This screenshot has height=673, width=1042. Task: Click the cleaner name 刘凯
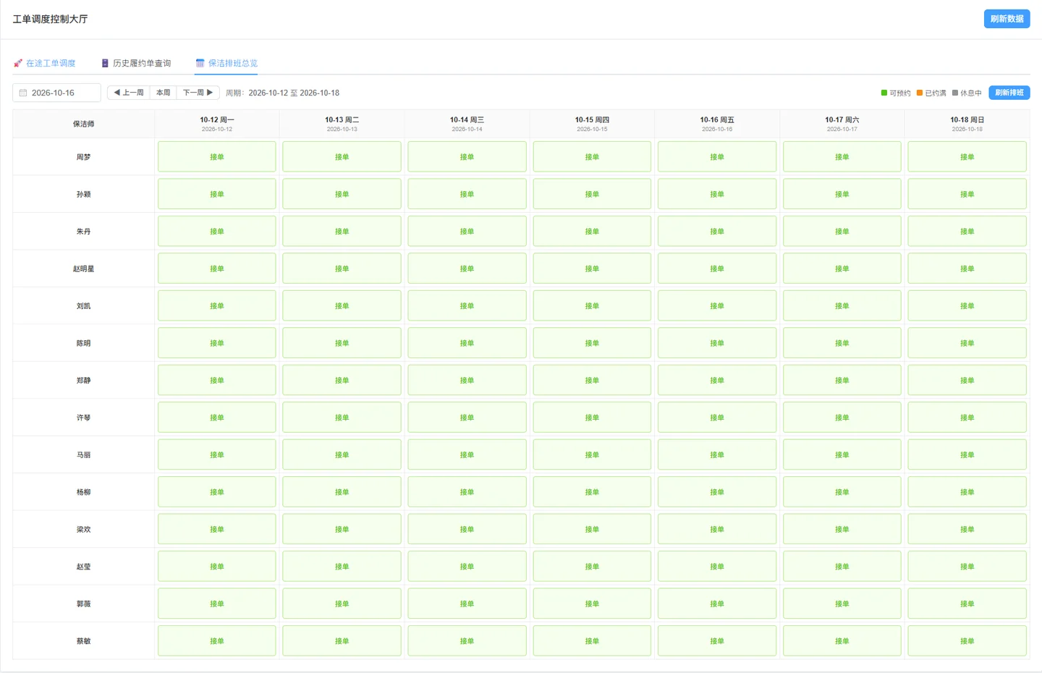84,306
